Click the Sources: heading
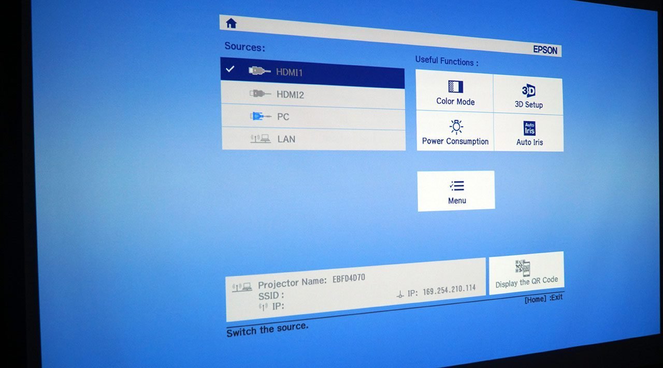The width and height of the screenshot is (663, 368). click(x=244, y=47)
